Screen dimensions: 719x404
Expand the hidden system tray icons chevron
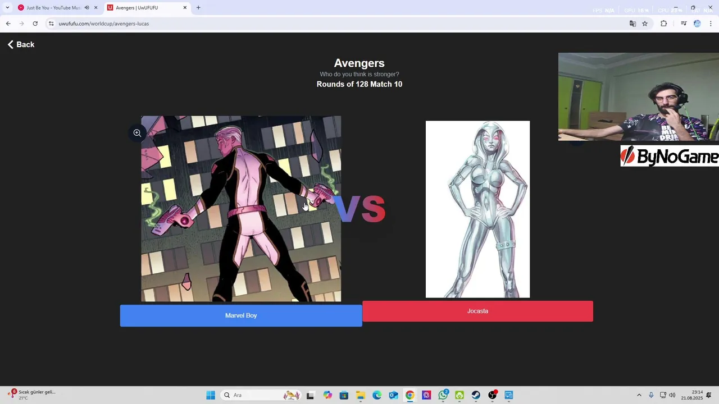[x=639, y=395]
